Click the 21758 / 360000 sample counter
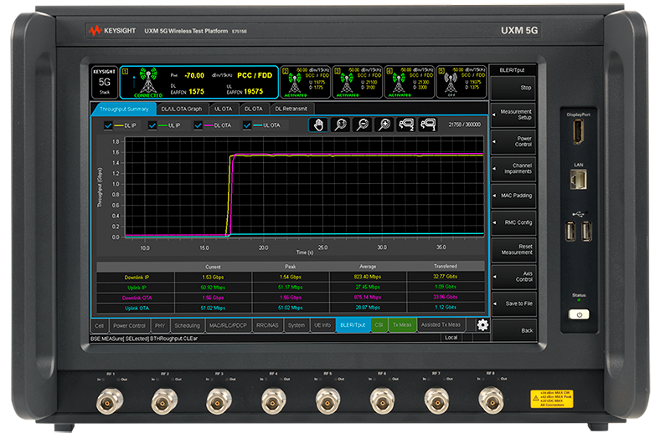This screenshot has width=660, height=433. [464, 125]
